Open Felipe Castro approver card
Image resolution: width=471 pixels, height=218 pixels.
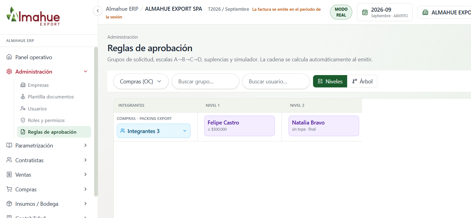coord(239,126)
